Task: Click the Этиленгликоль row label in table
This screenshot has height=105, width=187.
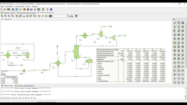Action: point(103,81)
